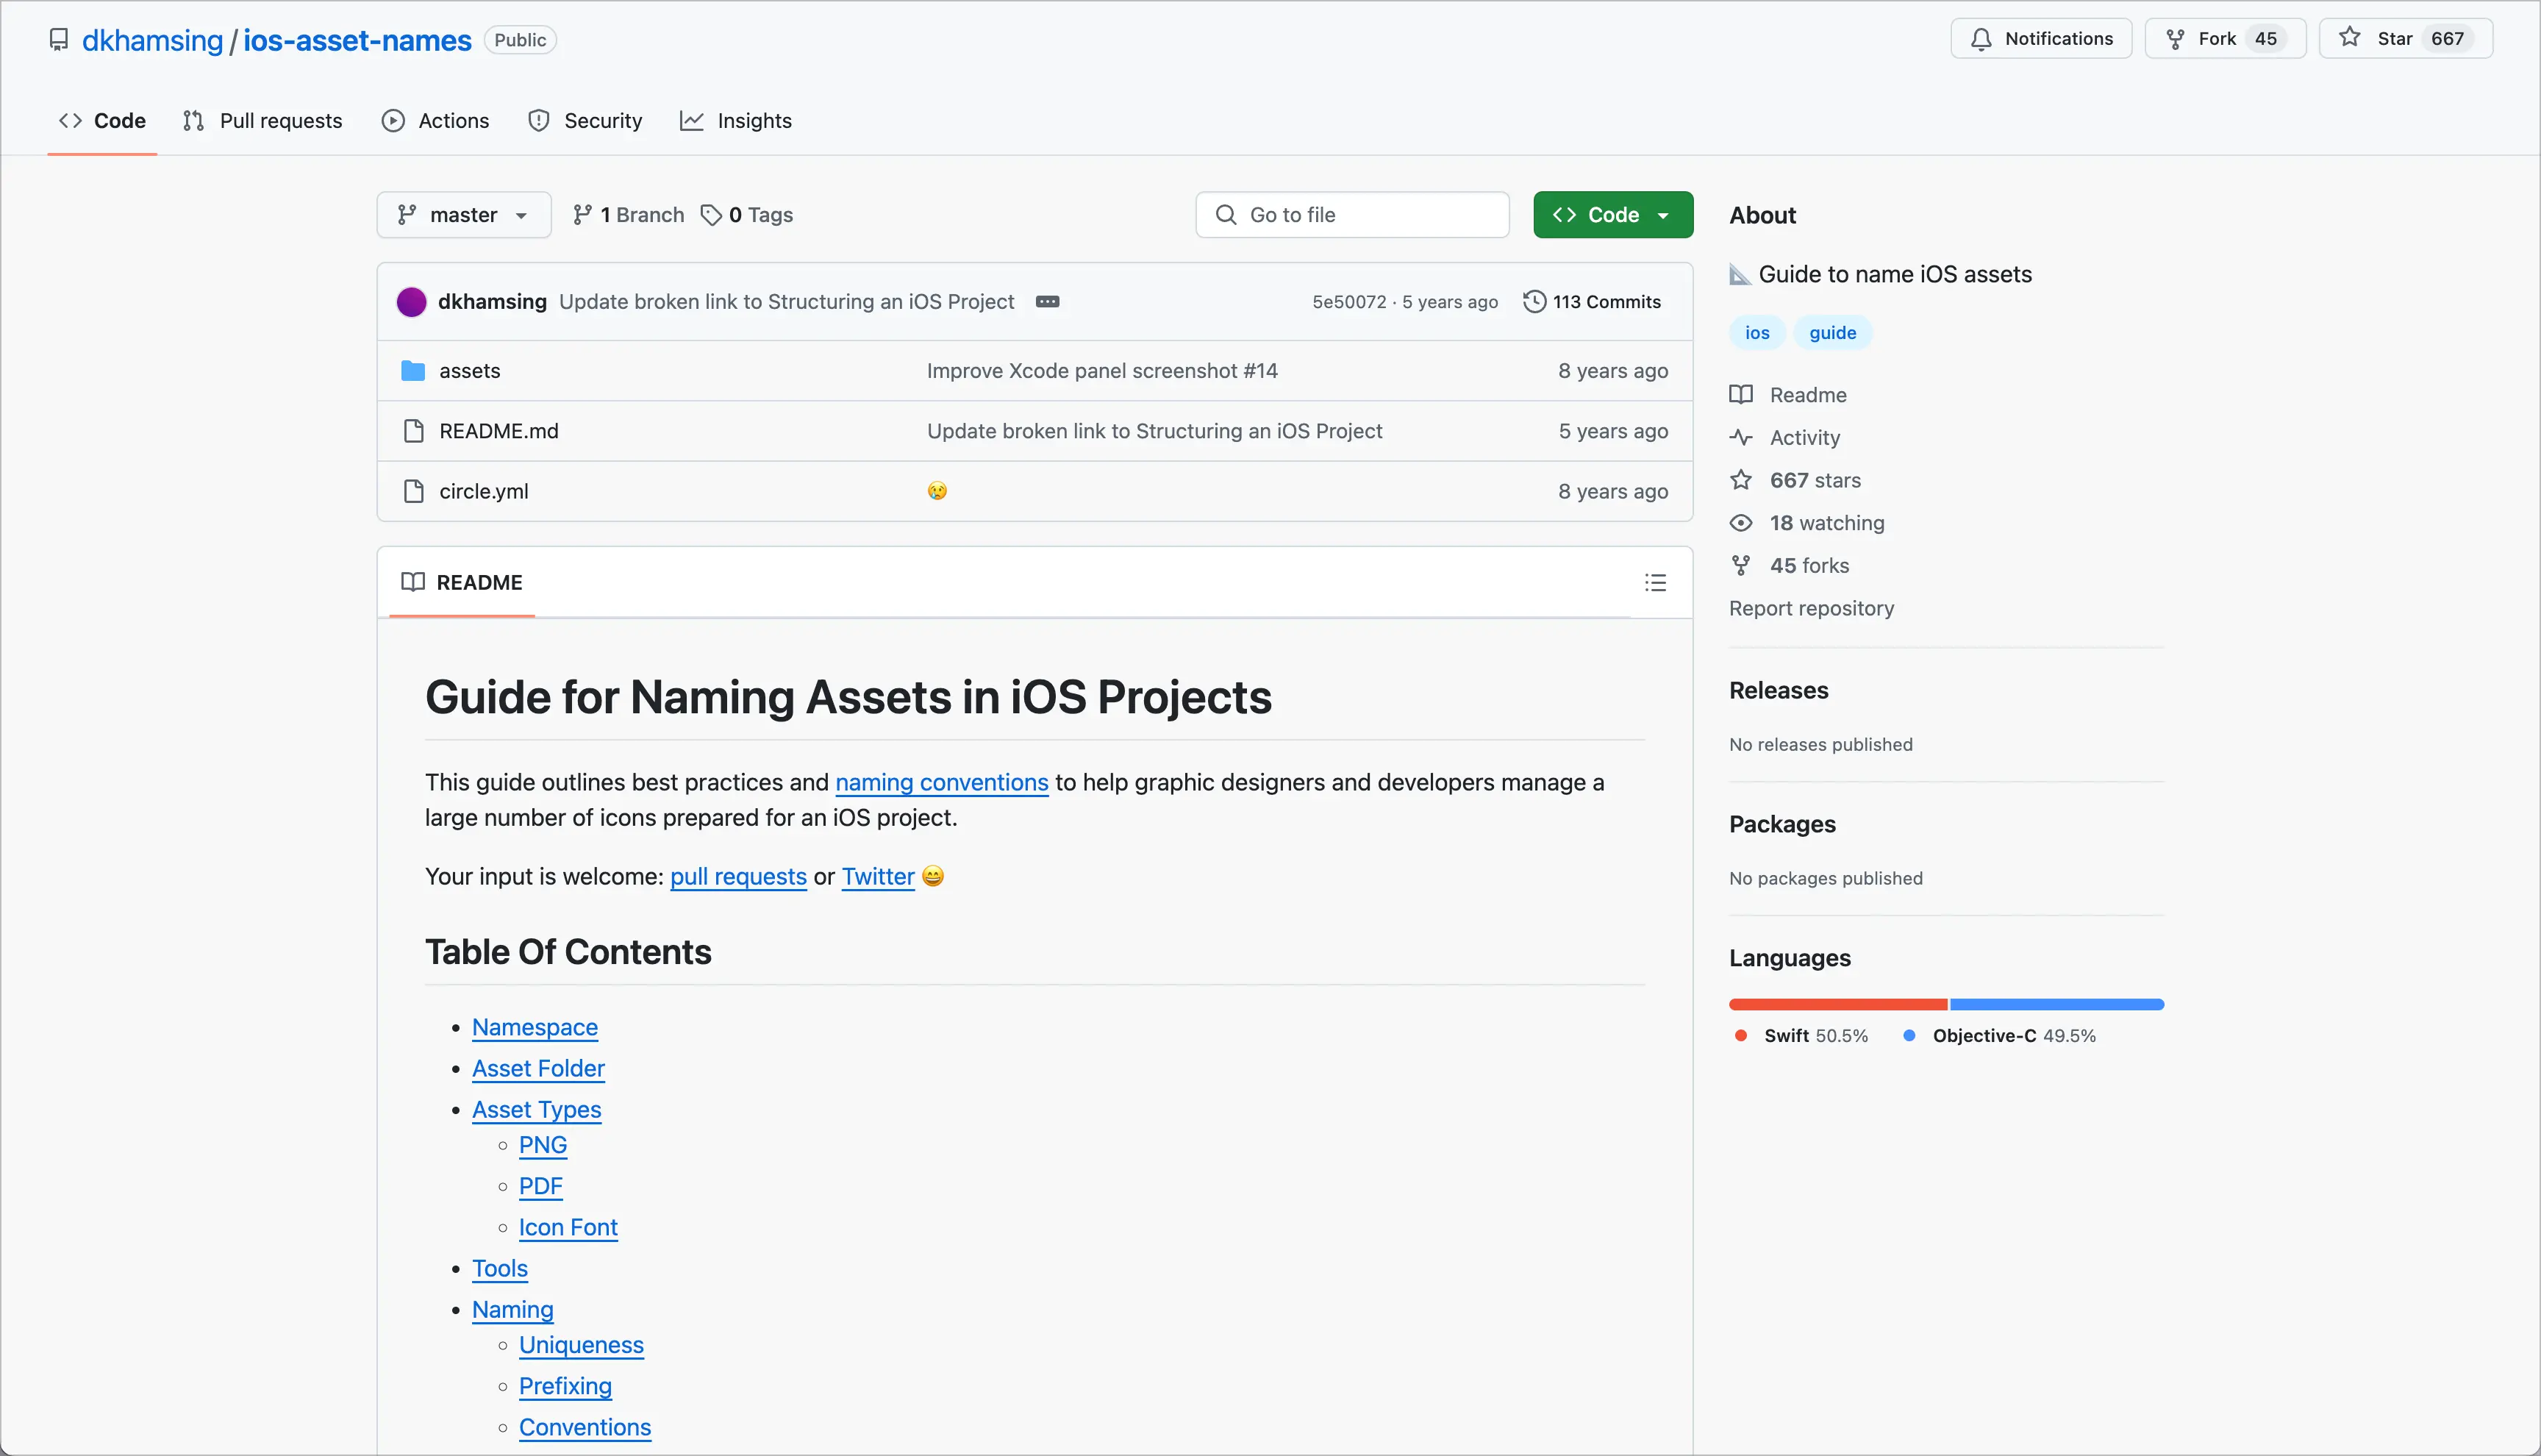Jump to Asset Types section
Image resolution: width=2541 pixels, height=1456 pixels.
pyautogui.click(x=537, y=1109)
